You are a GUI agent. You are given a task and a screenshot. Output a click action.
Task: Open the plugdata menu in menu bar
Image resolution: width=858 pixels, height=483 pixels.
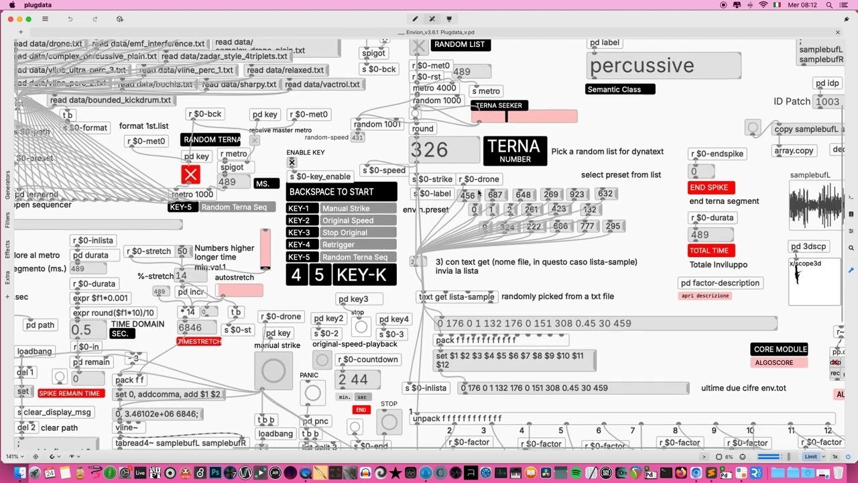tap(38, 5)
